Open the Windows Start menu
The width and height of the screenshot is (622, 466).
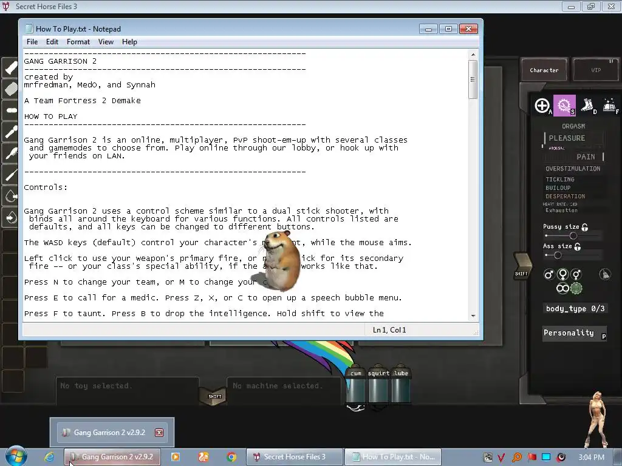pos(16,456)
